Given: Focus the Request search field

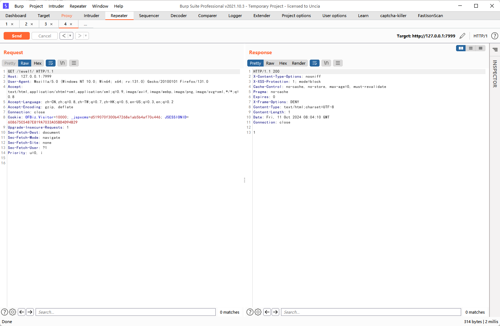Looking at the screenshot, I should coord(125,312).
